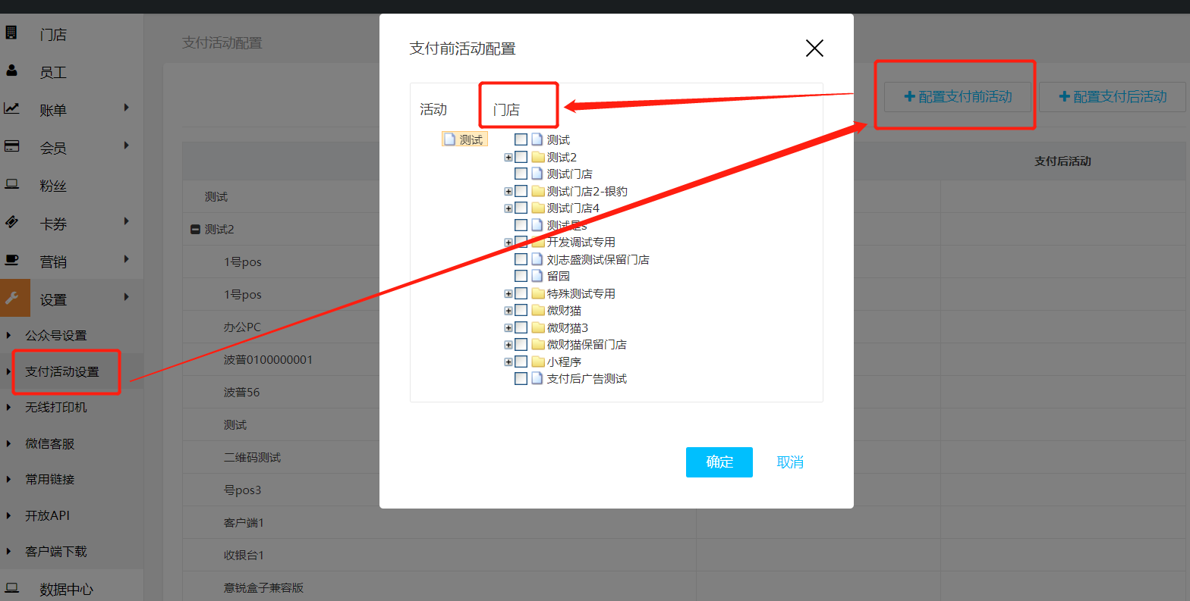Viewport: 1190px width, 601px height.
Task: Check the 刘志盛测试保留门店 checkbox
Action: coord(521,259)
